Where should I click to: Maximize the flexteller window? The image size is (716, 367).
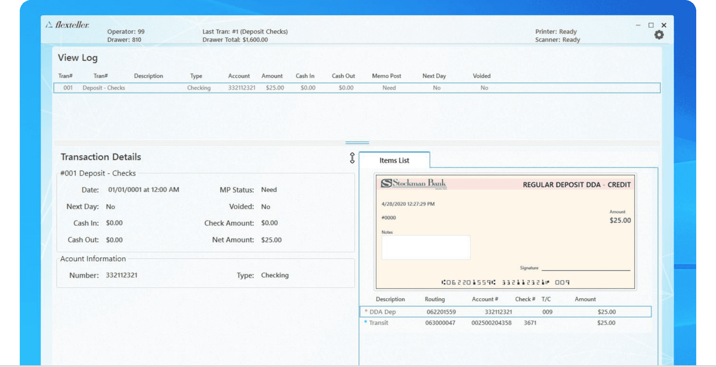coord(651,25)
